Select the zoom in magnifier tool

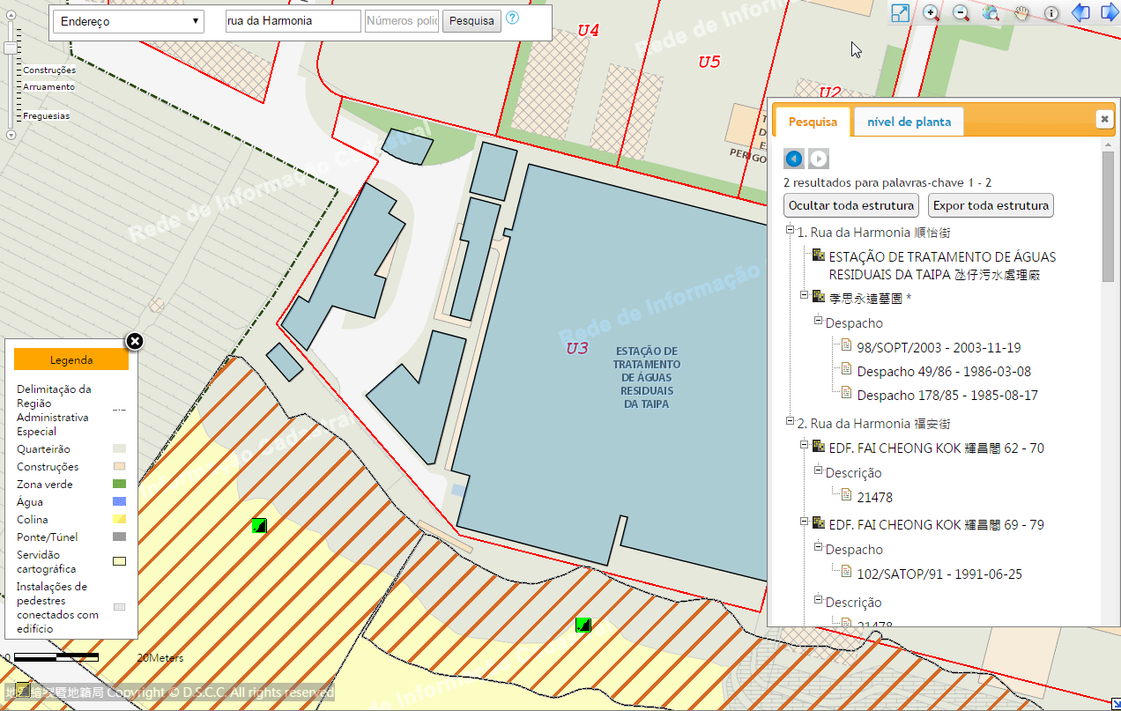tap(931, 13)
